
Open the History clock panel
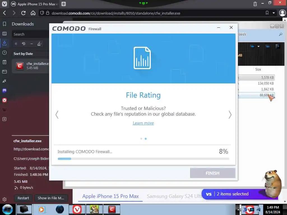pos(4,53)
